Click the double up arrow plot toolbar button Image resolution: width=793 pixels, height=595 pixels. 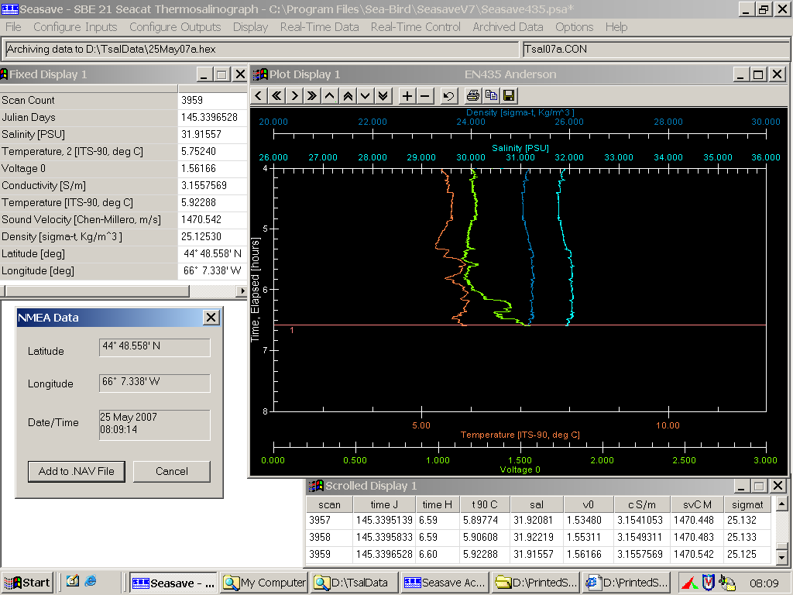point(348,95)
